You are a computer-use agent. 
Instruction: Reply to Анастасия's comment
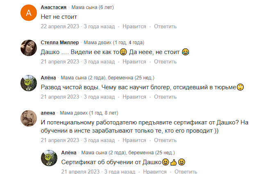(x=166, y=27)
